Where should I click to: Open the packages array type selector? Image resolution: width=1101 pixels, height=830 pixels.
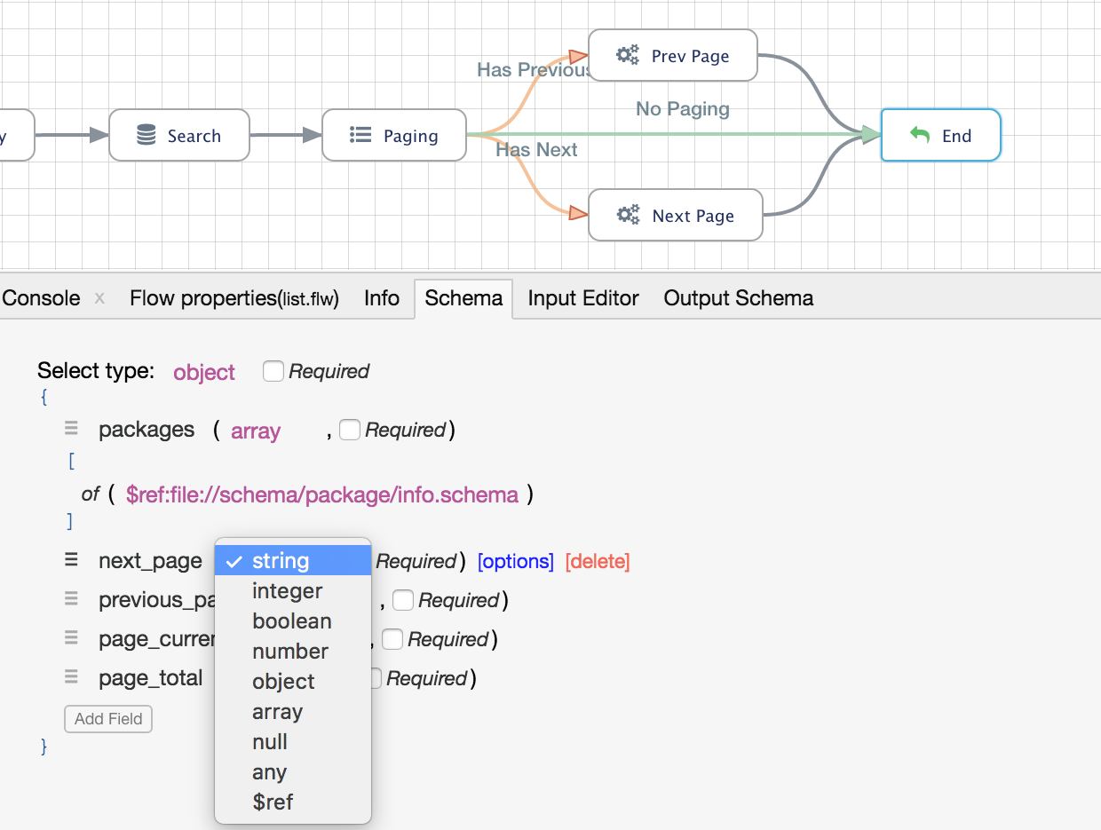pyautogui.click(x=256, y=431)
